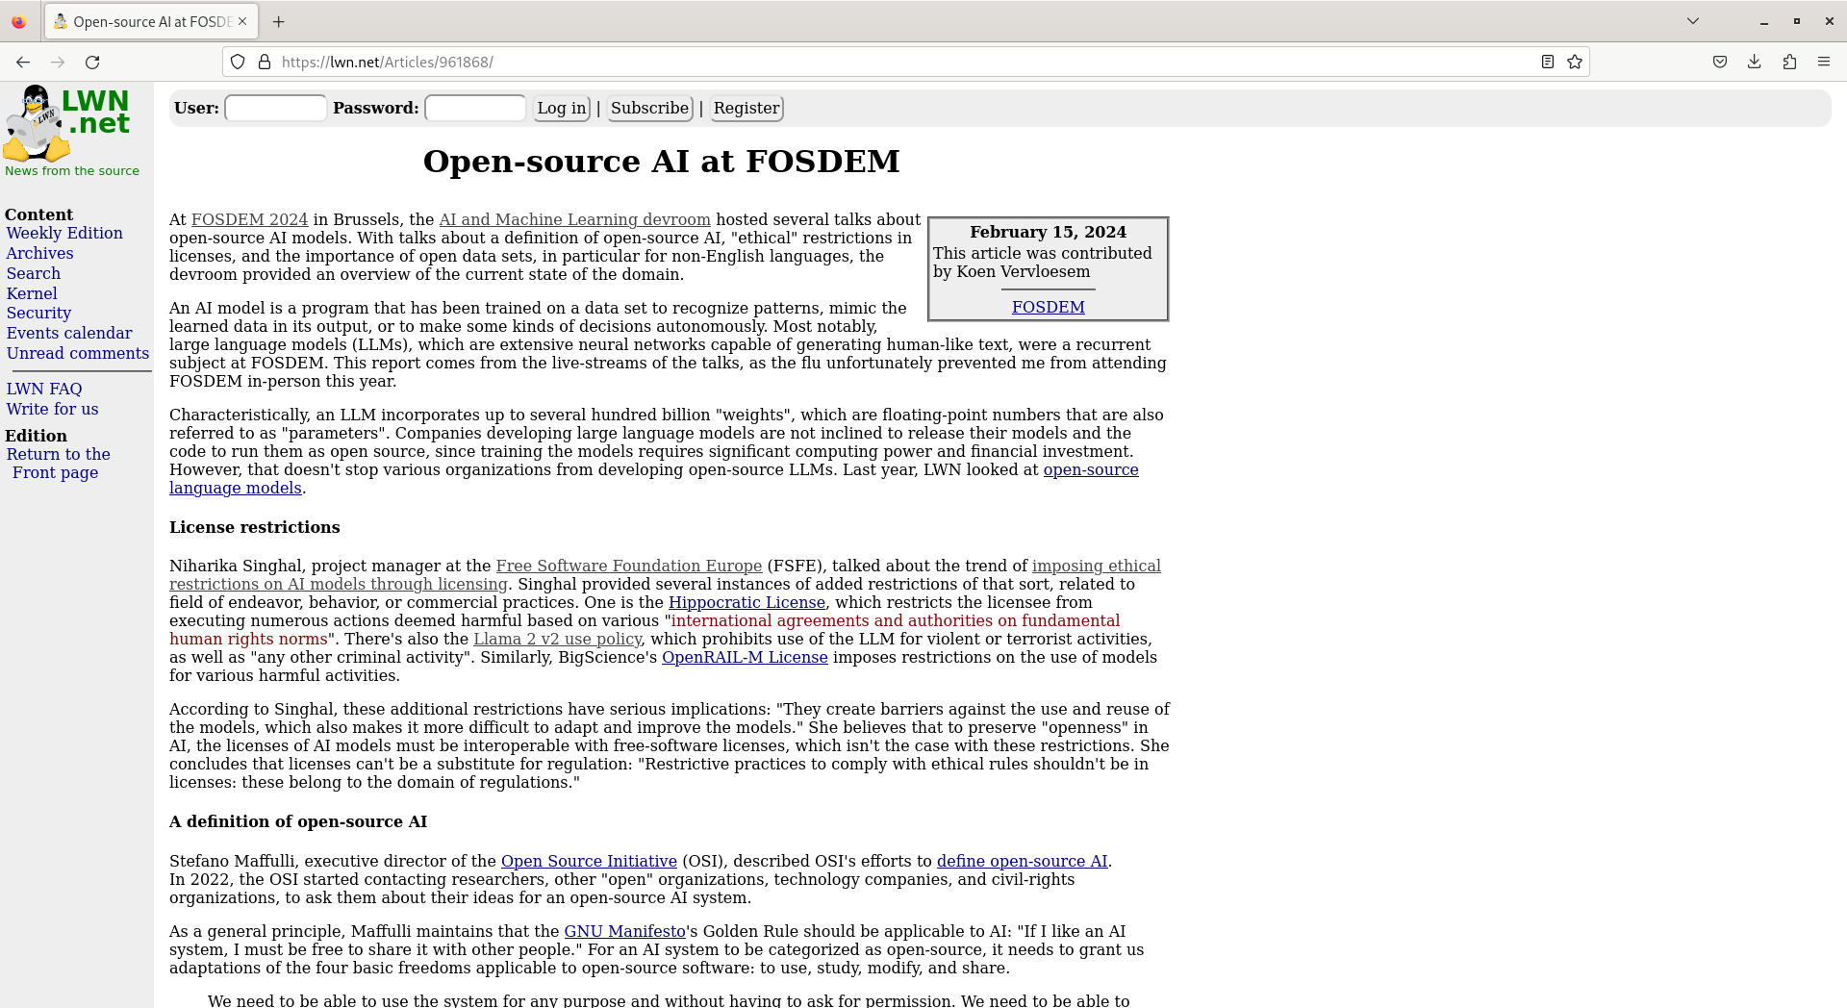
Task: Close the Open-source AI at FOSDEM tab
Action: pos(242,21)
